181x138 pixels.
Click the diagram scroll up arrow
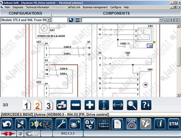coord(178,26)
